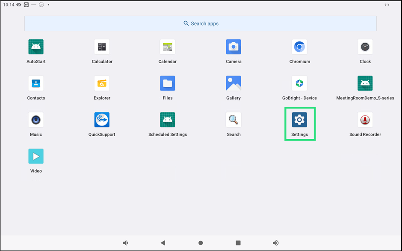Tap the Back navigation triangle
Image resolution: width=402 pixels, height=251 pixels.
(163, 243)
